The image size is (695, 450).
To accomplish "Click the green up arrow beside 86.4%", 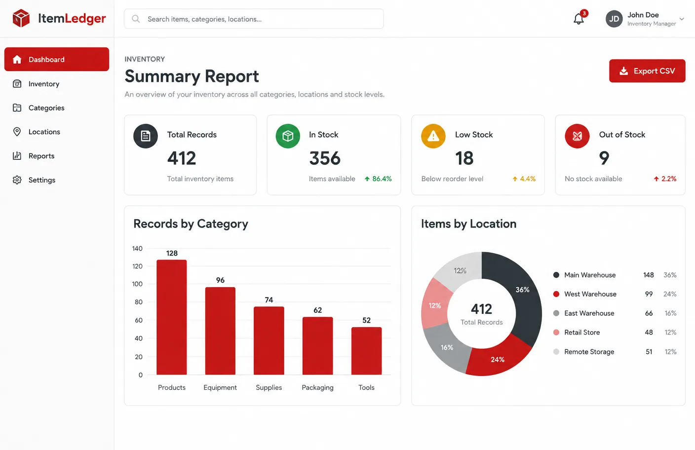I will click(x=367, y=179).
